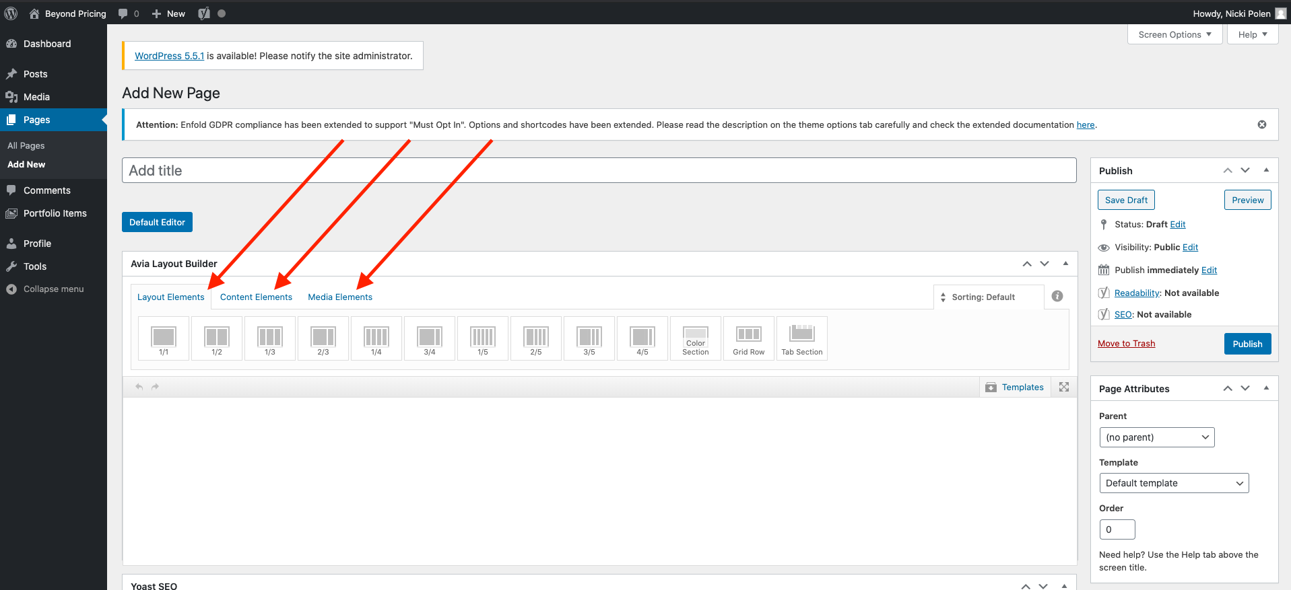Switch to the Layout Elements tab
Screen dimensions: 1291x590
[171, 297]
